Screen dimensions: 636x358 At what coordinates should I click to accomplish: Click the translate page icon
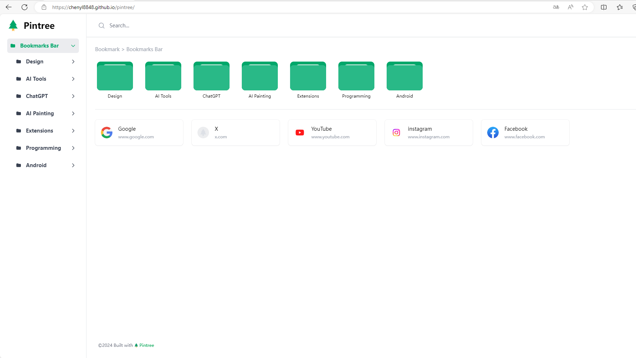pyautogui.click(x=556, y=7)
